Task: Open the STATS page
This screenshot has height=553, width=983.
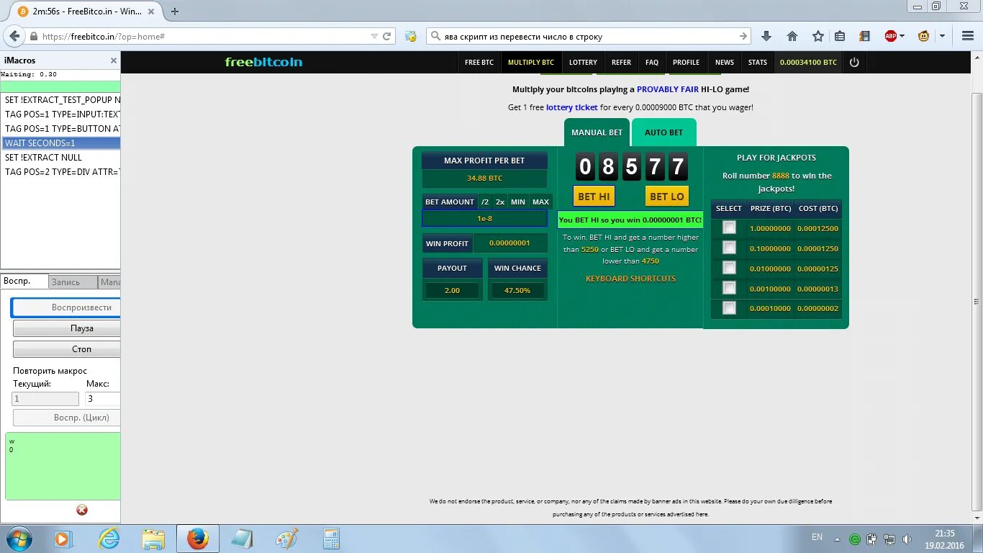Action: [758, 63]
